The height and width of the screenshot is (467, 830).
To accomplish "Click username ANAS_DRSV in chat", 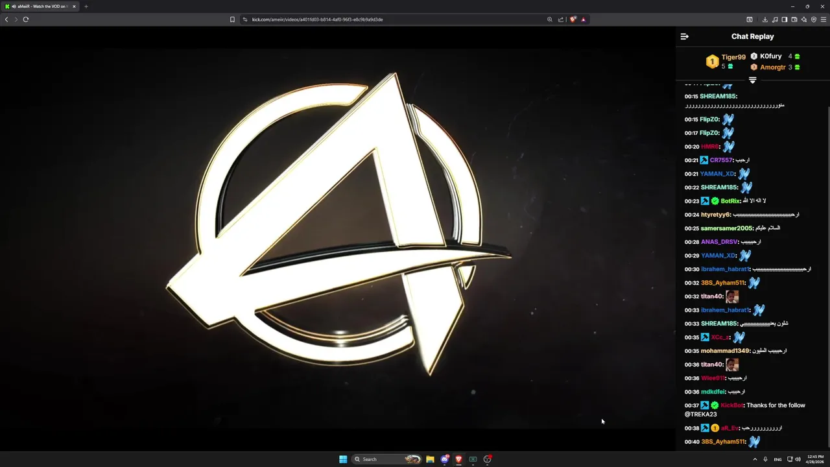I will click(719, 242).
